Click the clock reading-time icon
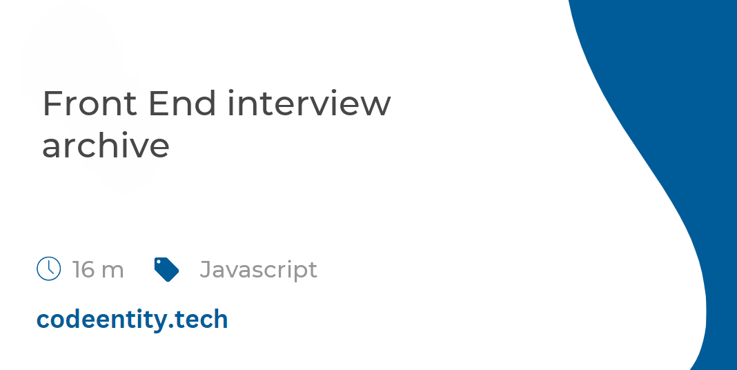This screenshot has height=370, width=737. pyautogui.click(x=48, y=269)
